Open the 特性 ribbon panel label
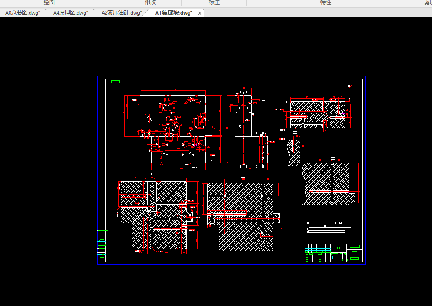This screenshot has height=306, width=432. click(x=326, y=2)
